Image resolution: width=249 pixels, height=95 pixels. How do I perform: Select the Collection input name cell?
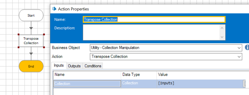(x=87, y=84)
